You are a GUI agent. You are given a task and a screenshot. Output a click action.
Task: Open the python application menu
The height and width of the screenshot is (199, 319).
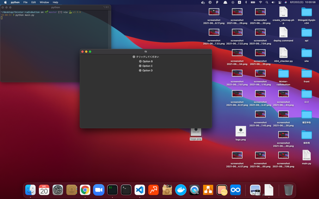coord(15,2)
